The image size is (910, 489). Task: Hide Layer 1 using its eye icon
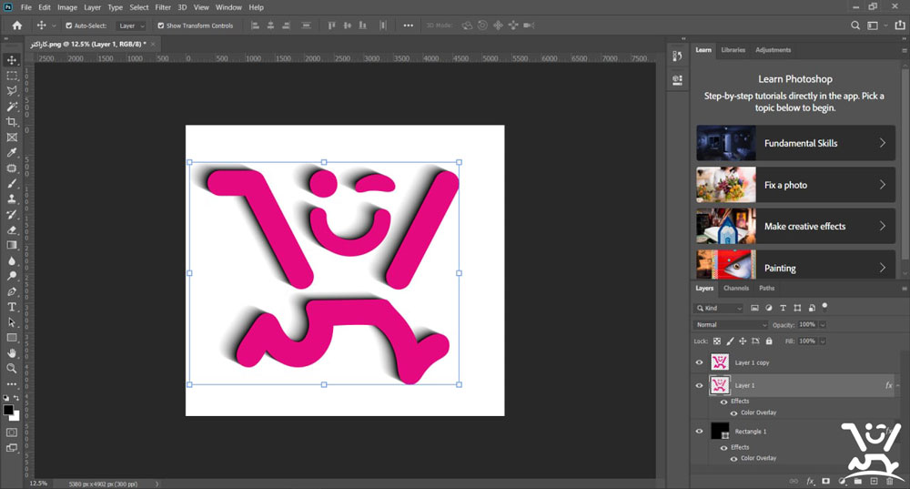click(x=699, y=385)
